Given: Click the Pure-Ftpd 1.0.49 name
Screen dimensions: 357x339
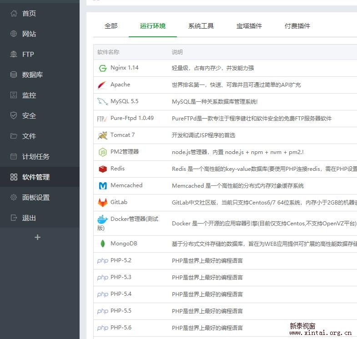Looking at the screenshot, I should [x=132, y=118].
